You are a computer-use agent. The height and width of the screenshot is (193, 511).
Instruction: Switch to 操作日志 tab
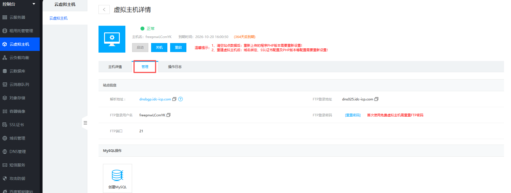point(175,67)
